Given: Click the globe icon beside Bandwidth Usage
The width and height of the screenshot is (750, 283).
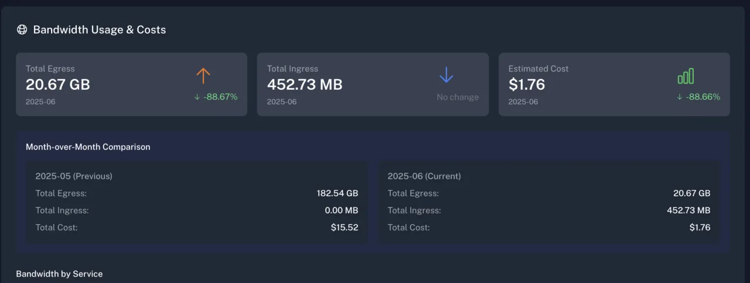Looking at the screenshot, I should click(x=22, y=30).
